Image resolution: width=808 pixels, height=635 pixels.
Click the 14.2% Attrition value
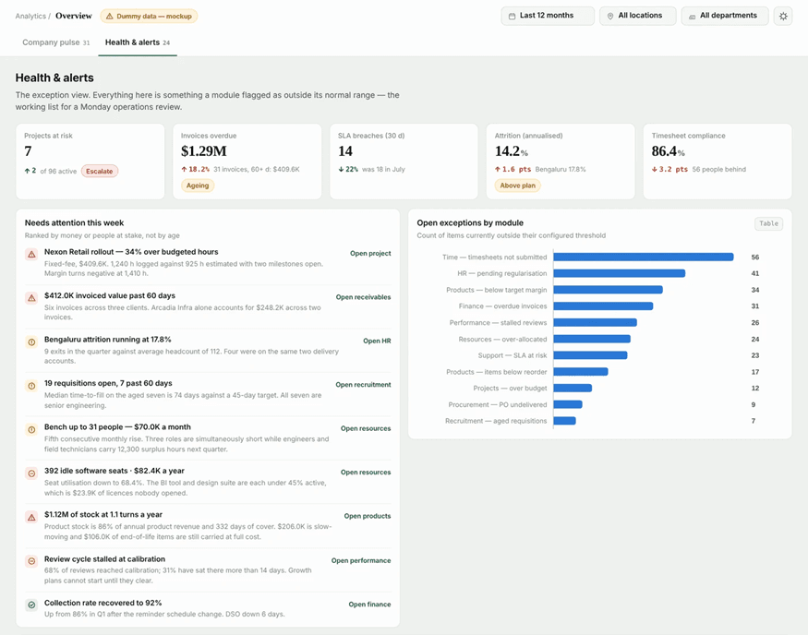tap(512, 151)
